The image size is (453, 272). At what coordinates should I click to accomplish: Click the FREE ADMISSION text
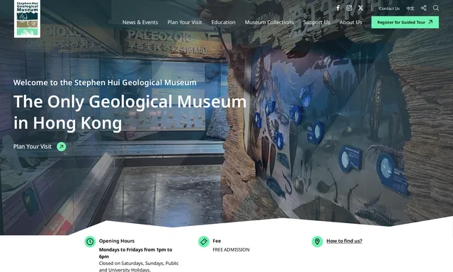click(x=231, y=249)
